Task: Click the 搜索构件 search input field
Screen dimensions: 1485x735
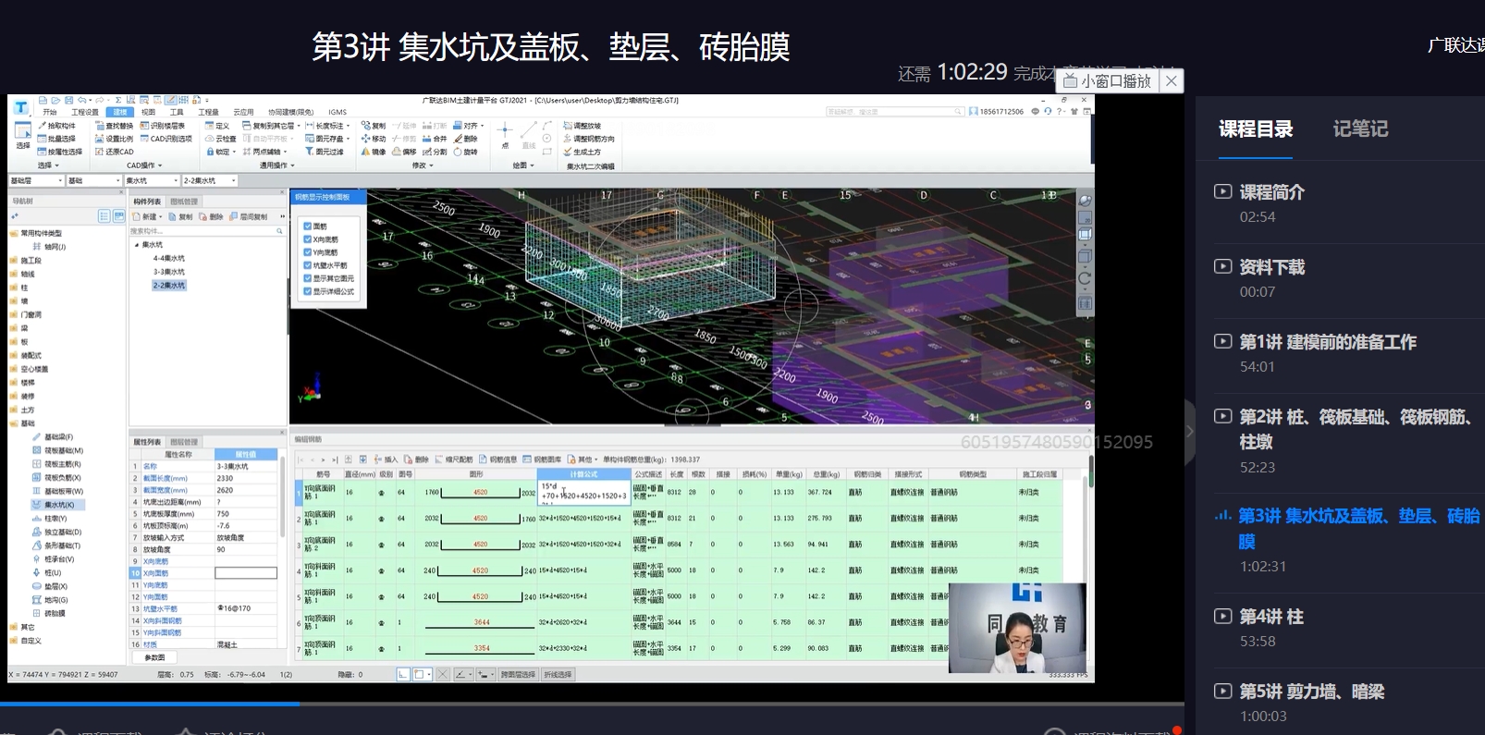Action: [x=206, y=231]
